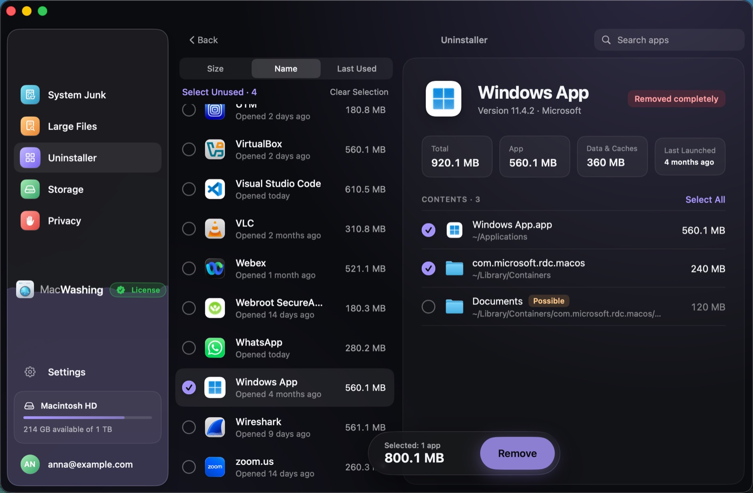This screenshot has width=753, height=493.
Task: Click the zoom.us app icon
Action: [x=215, y=467]
